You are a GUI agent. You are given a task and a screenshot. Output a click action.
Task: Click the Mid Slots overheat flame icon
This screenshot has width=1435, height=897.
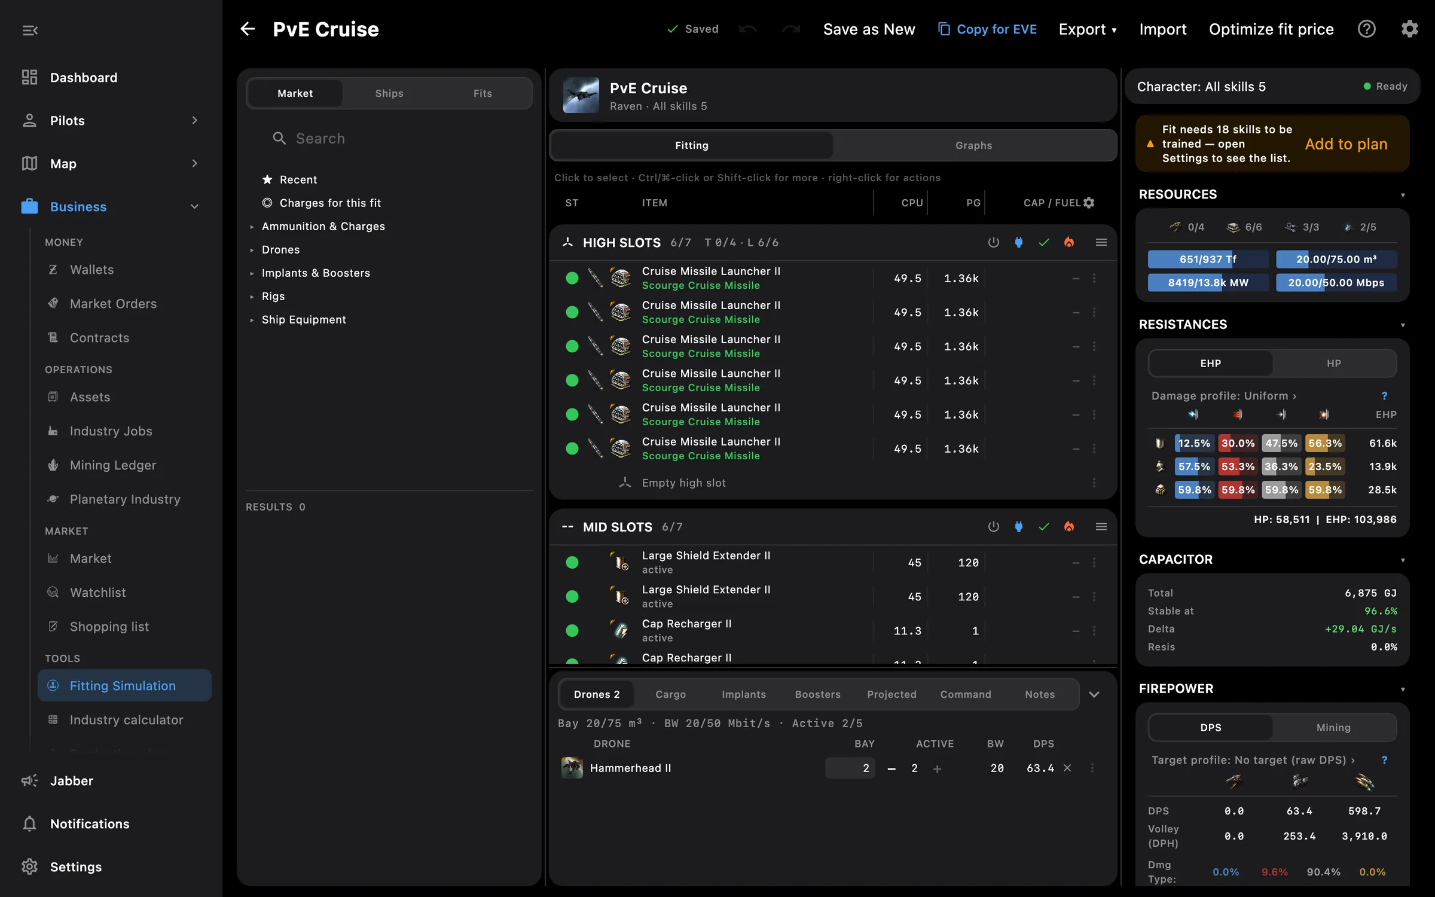point(1069,526)
